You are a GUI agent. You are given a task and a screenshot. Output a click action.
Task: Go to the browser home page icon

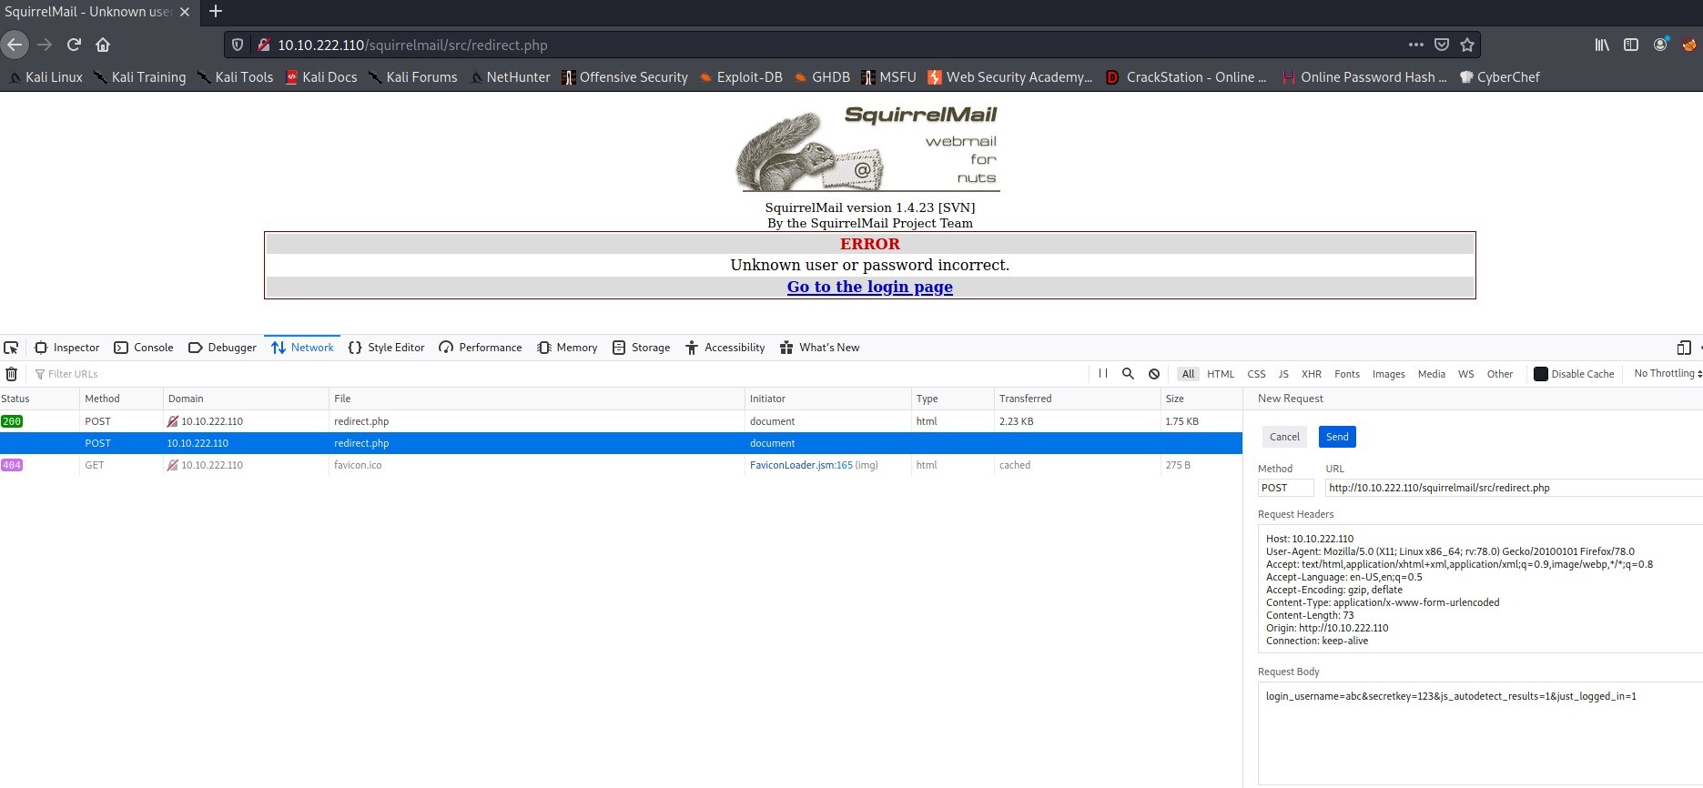point(103,45)
